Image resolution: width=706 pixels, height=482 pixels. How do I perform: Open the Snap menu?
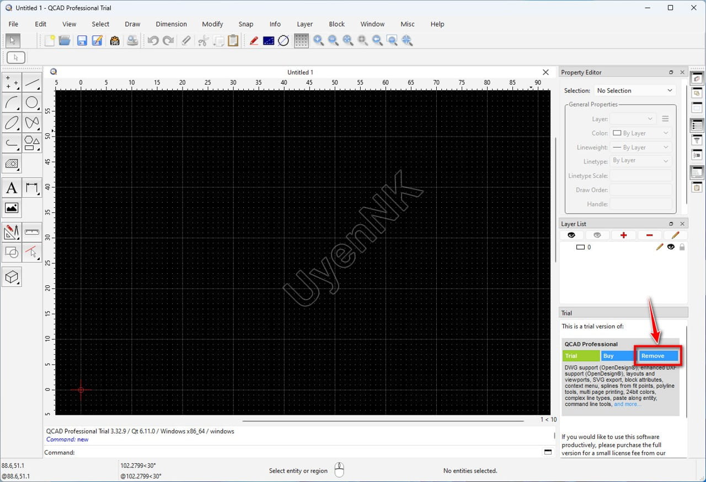246,24
